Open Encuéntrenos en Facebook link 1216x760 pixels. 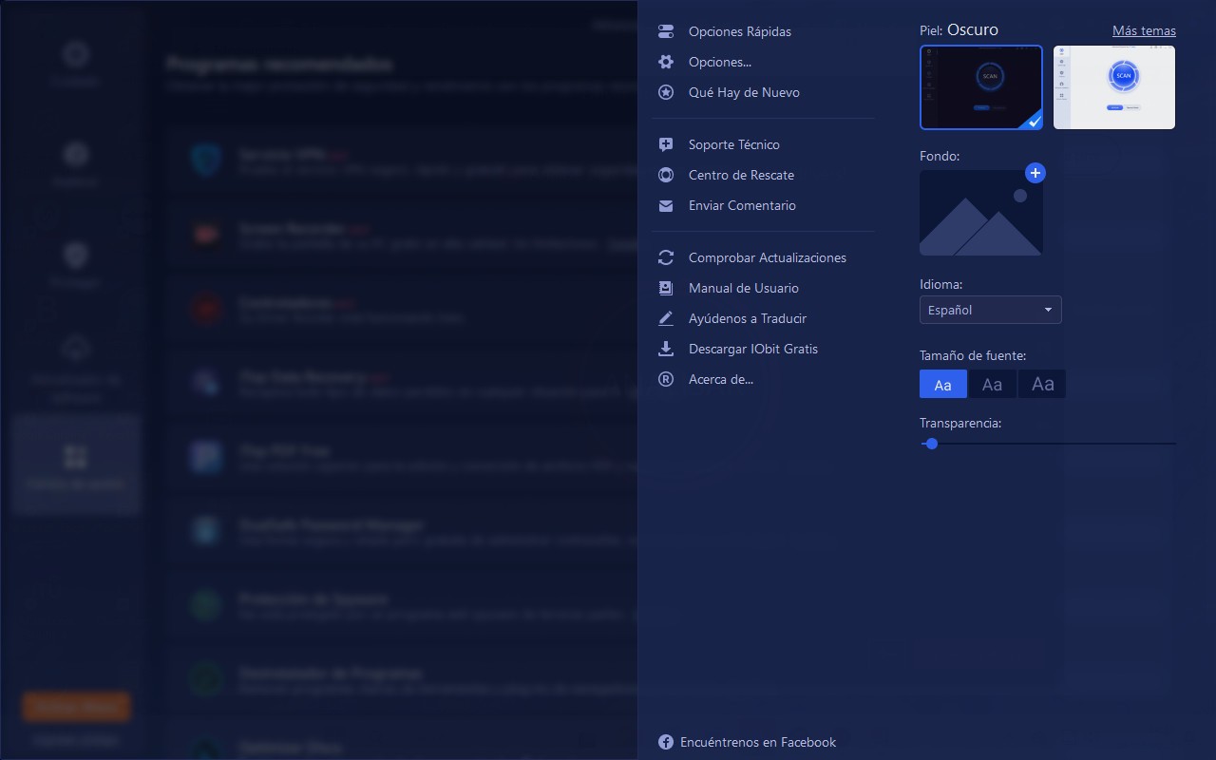[757, 742]
